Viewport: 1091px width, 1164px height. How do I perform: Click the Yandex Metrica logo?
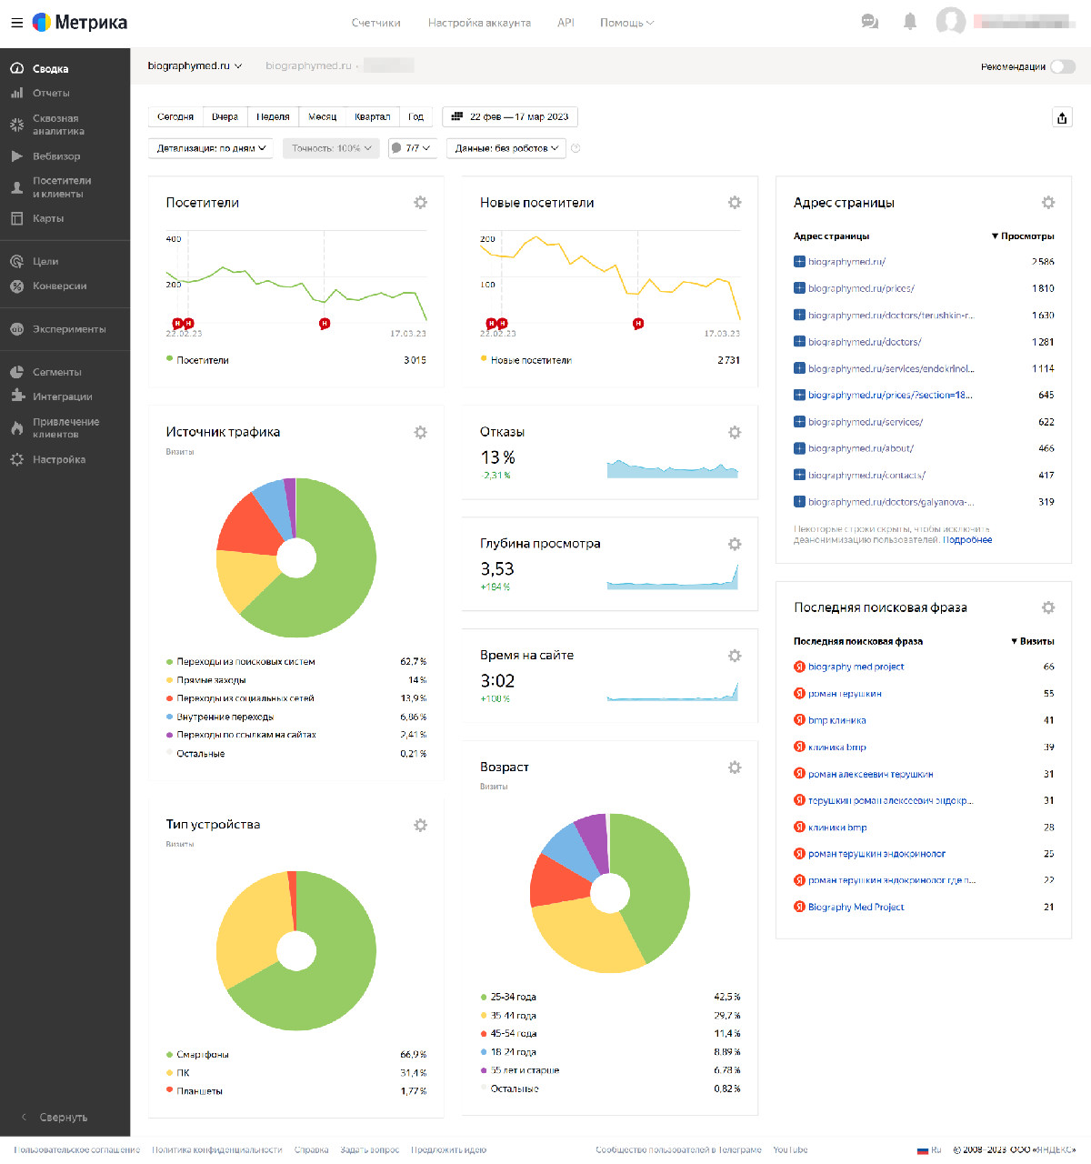coord(80,23)
